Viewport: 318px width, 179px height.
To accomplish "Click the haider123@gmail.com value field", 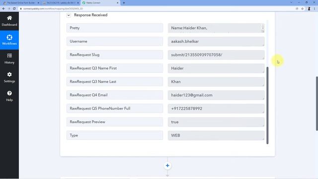I will (216, 95).
